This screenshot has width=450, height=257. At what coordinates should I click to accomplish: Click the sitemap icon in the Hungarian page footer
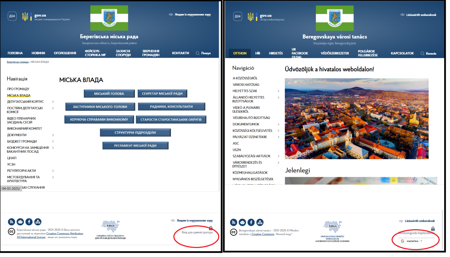pos(260,222)
